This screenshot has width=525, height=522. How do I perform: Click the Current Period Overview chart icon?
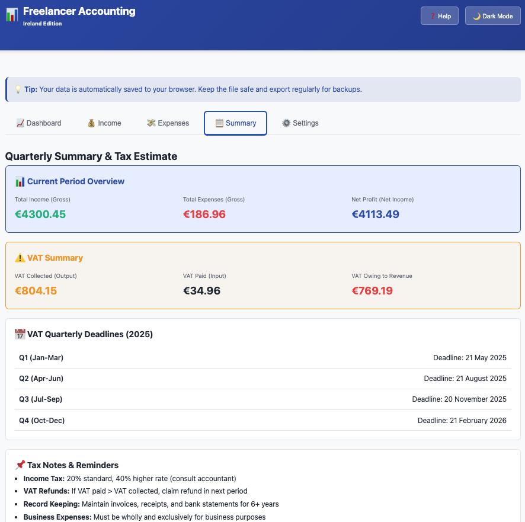pos(20,181)
